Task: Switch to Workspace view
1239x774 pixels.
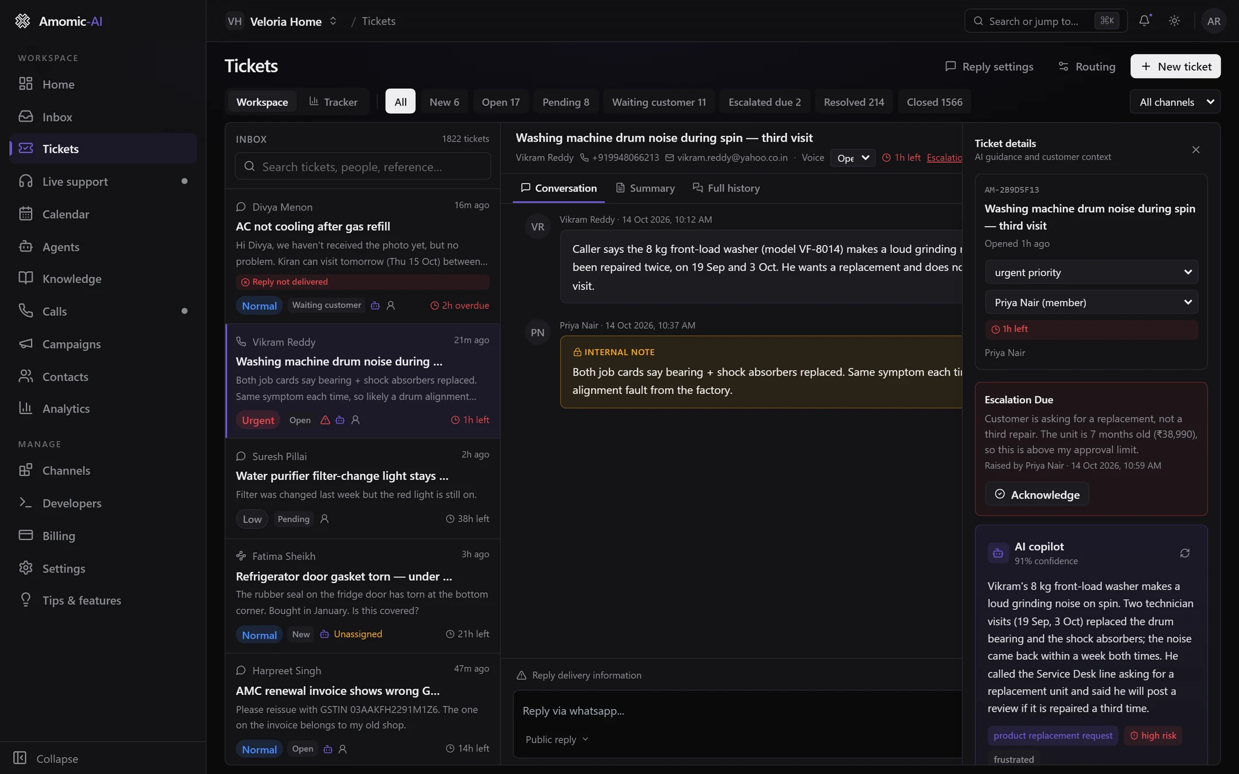Action: [x=262, y=102]
